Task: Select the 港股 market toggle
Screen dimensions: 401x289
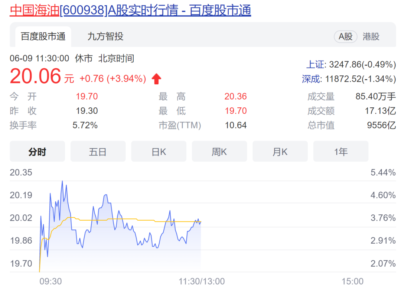Action: [371, 36]
